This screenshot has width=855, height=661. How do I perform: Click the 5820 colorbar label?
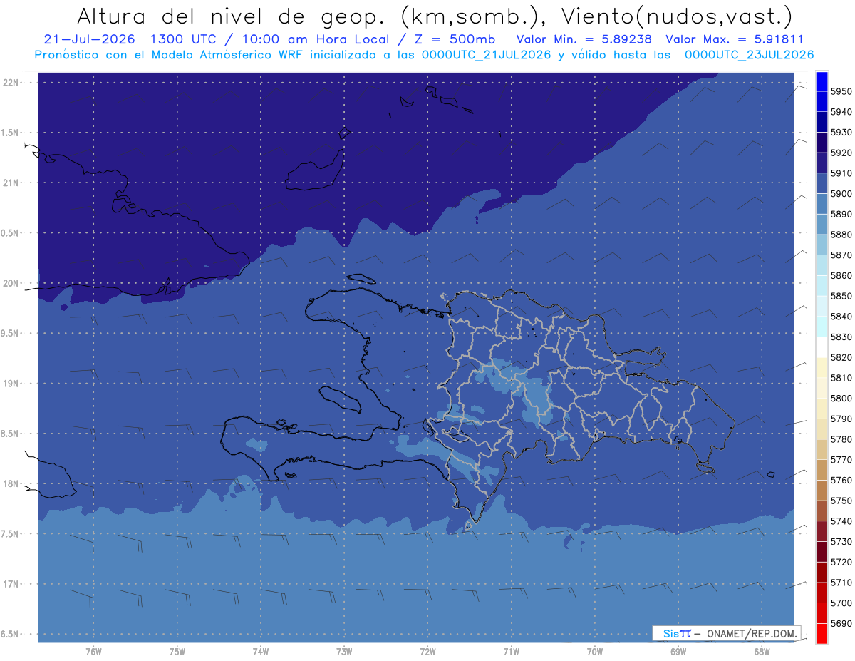841,357
